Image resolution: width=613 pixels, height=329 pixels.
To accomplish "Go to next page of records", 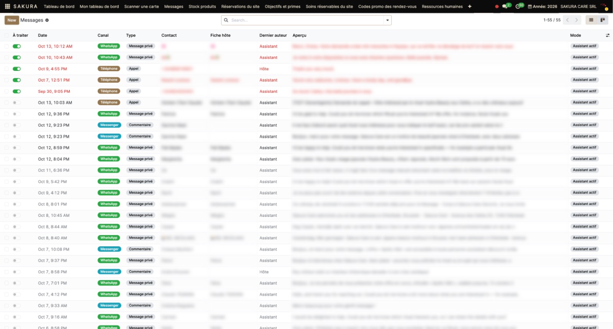I will tap(576, 20).
